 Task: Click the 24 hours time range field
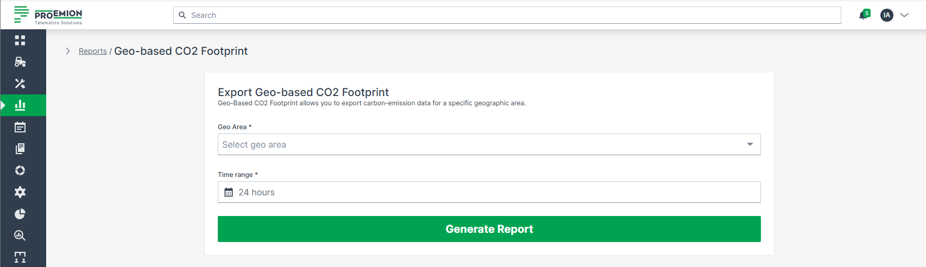(x=489, y=192)
